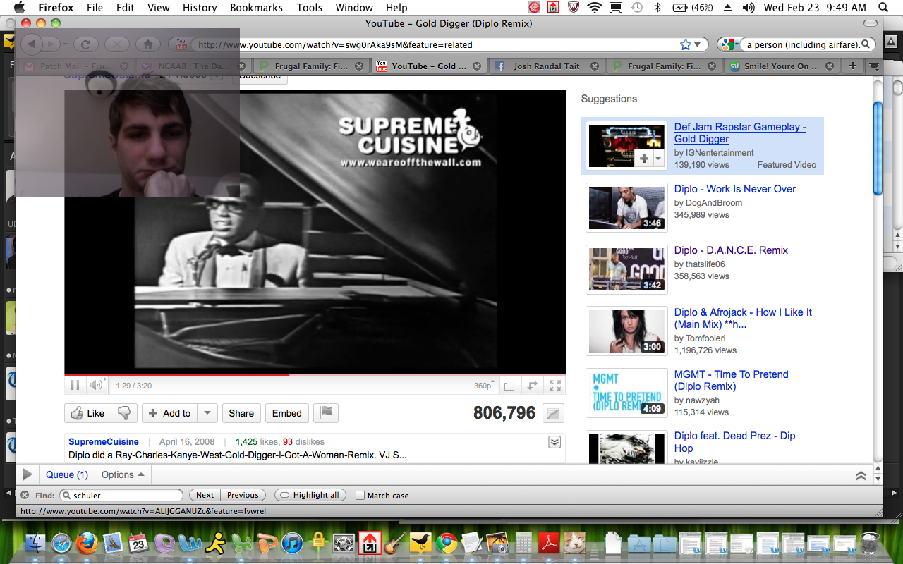Image resolution: width=903 pixels, height=564 pixels.
Task: Show video statistics chart icon
Action: point(553,414)
